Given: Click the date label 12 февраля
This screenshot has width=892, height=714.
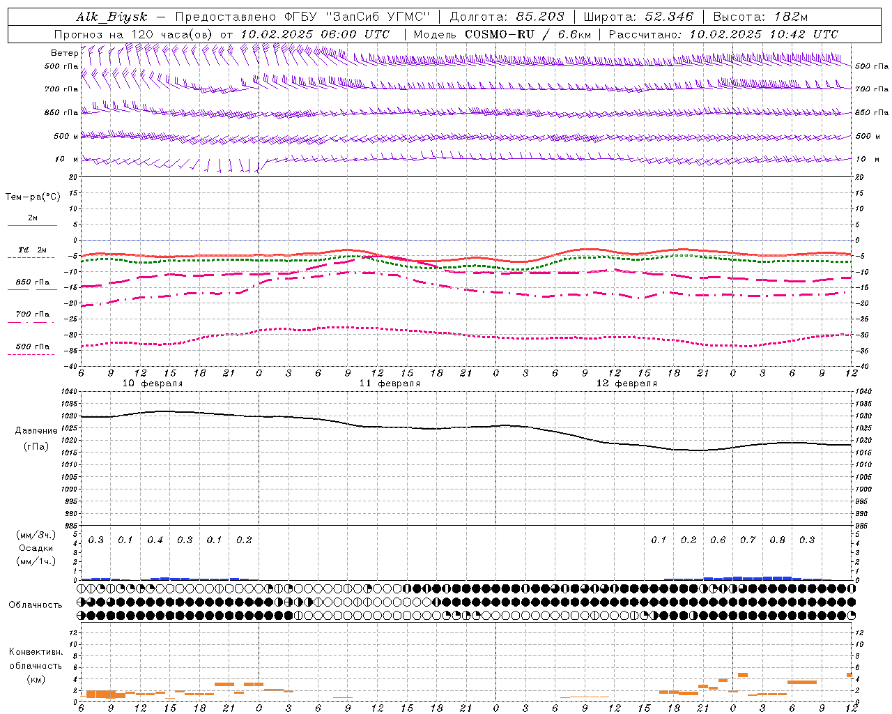Looking at the screenshot, I should tap(626, 383).
